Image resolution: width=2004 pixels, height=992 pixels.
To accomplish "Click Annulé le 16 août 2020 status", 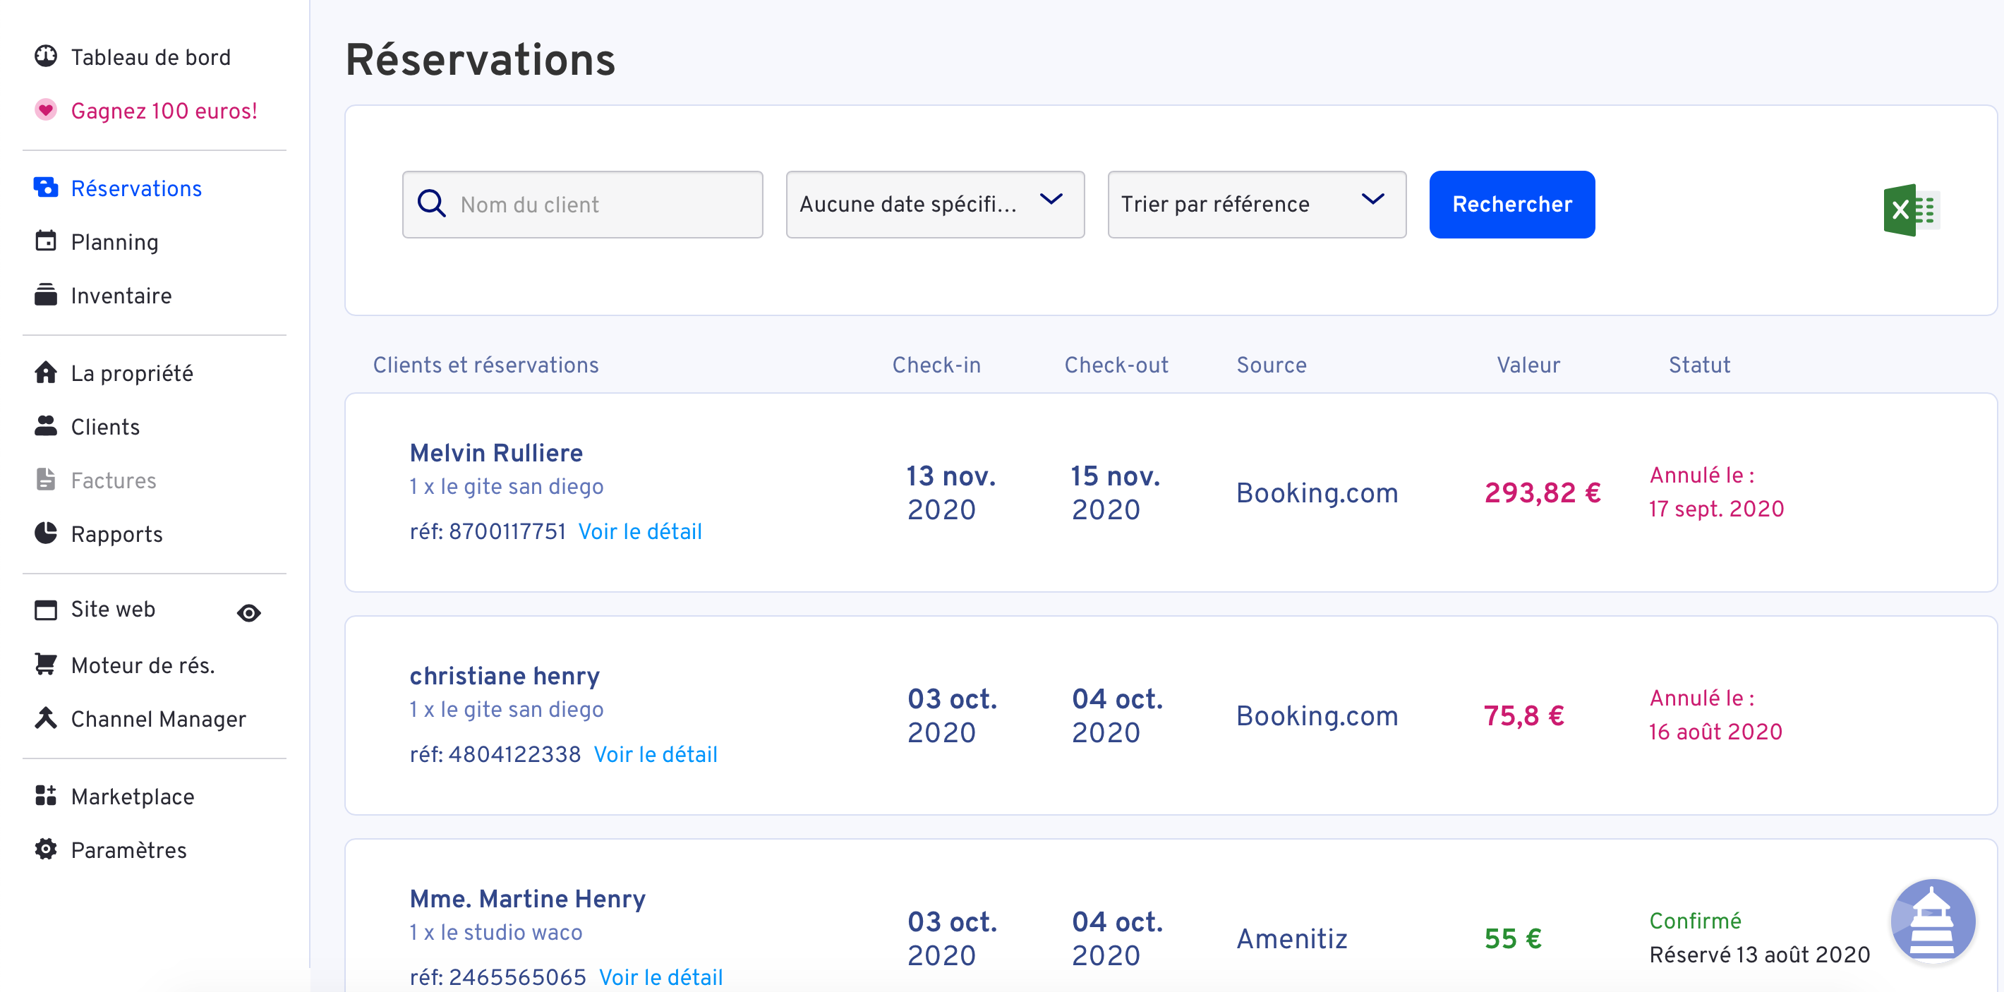I will point(1716,715).
